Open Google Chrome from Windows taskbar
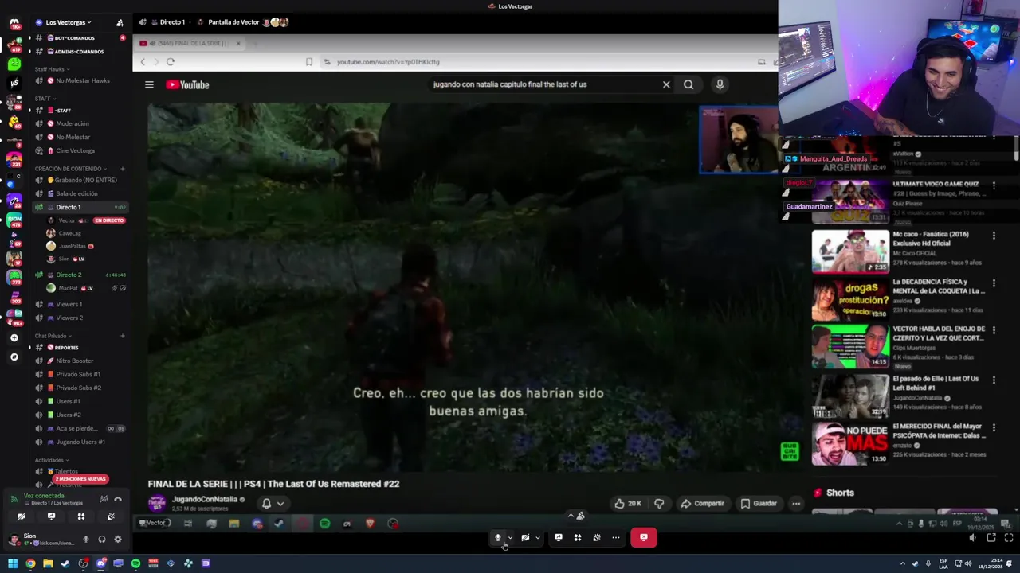 click(x=30, y=564)
